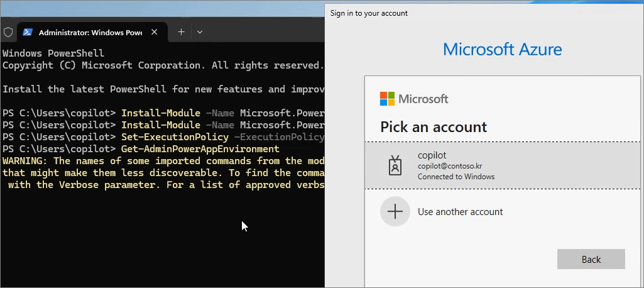Click the Connected to Windows text
644x288 pixels.
[456, 177]
